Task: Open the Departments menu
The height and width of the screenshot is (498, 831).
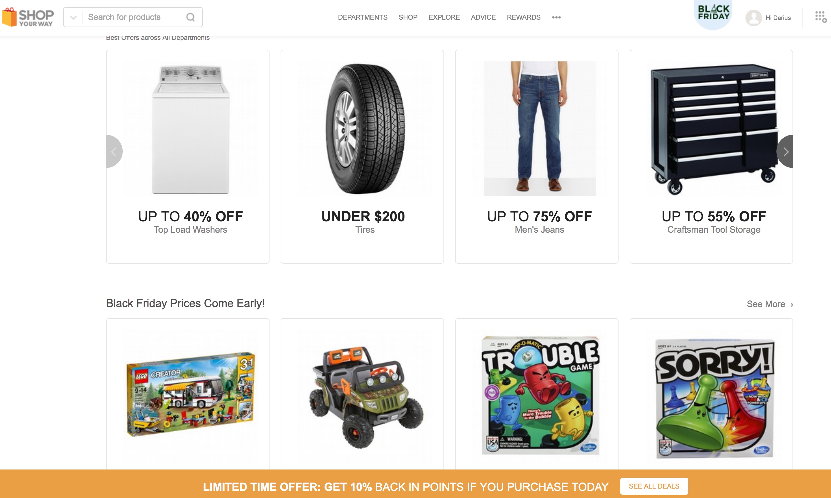Action: click(x=362, y=17)
